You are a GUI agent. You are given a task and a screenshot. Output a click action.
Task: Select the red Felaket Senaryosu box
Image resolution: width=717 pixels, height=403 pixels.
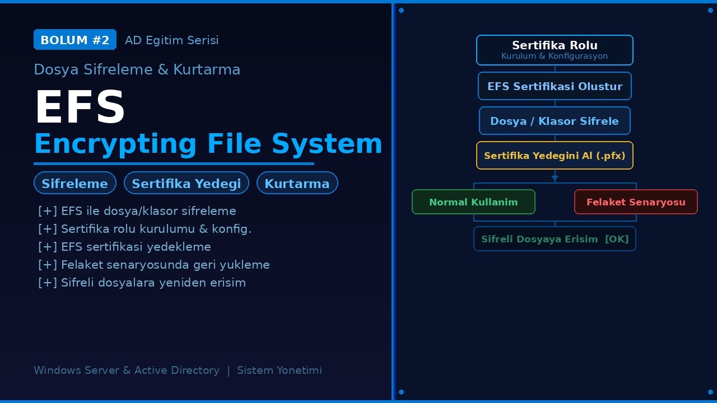coord(636,202)
